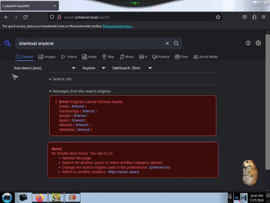This screenshot has height=203, width=270.
Task: Click the address bar URL
Action: pos(86,17)
